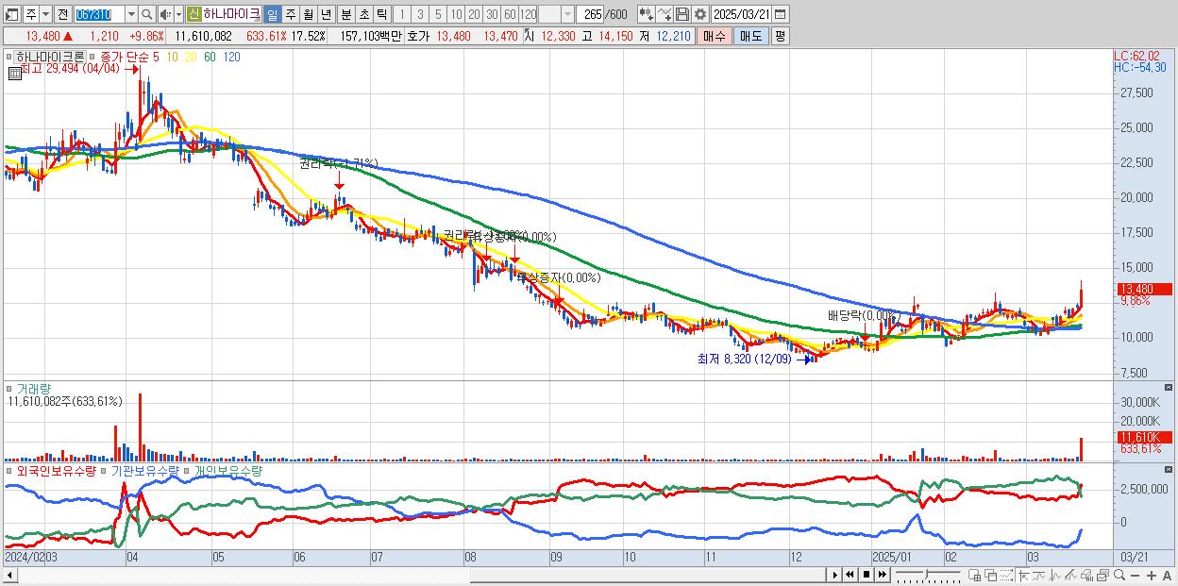Viewport: 1178px width, 586px height.
Task: Click the 거래량 volume panel label
Action: 33,388
